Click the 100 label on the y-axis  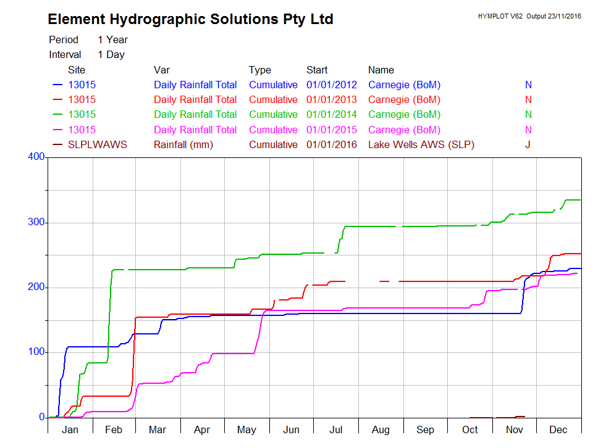36,352
